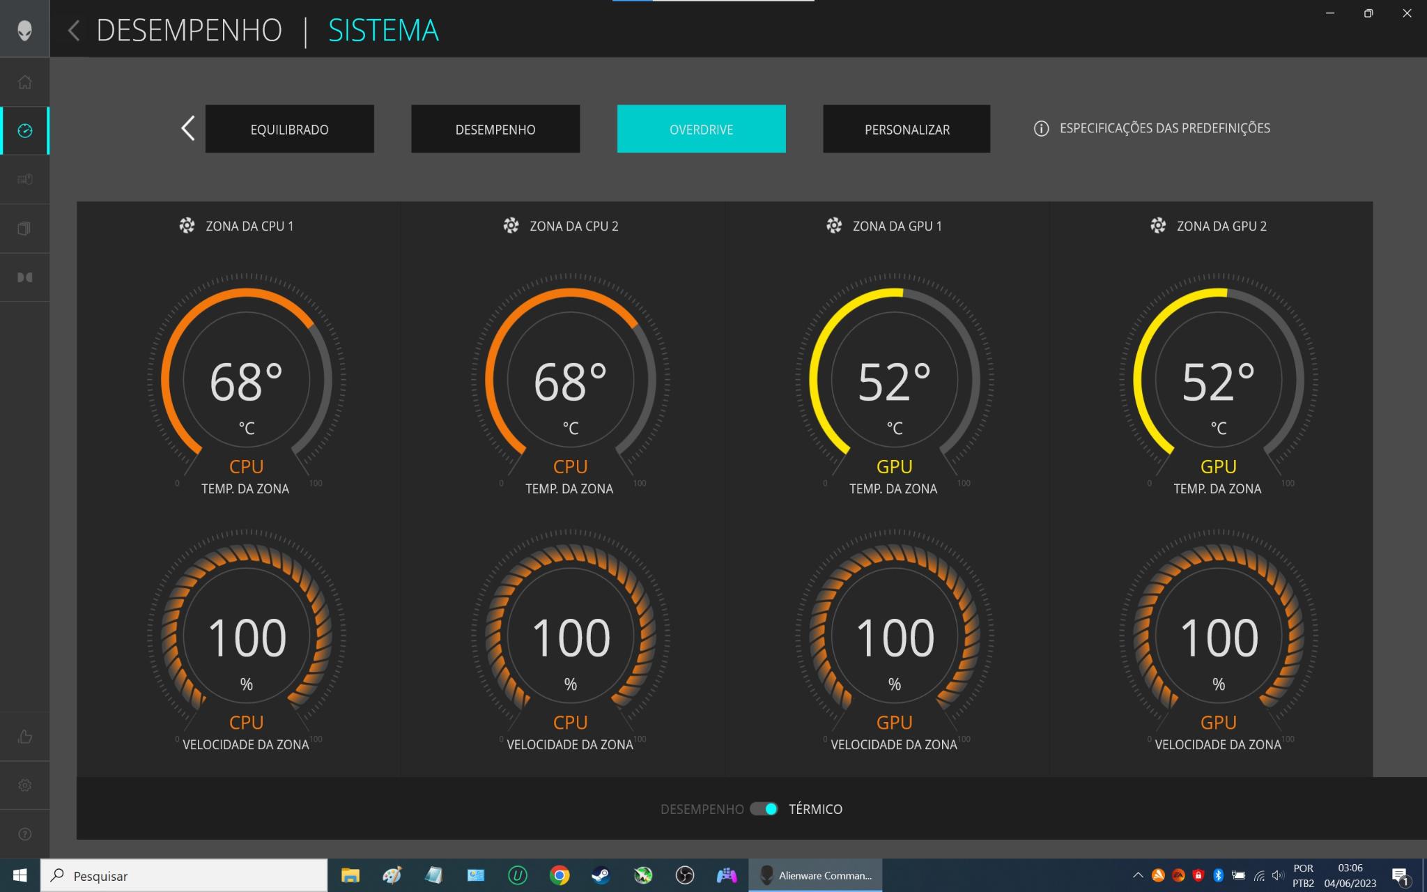Click the fan icon for Zona da CPU 2
This screenshot has width=1427, height=892.
[x=511, y=226]
